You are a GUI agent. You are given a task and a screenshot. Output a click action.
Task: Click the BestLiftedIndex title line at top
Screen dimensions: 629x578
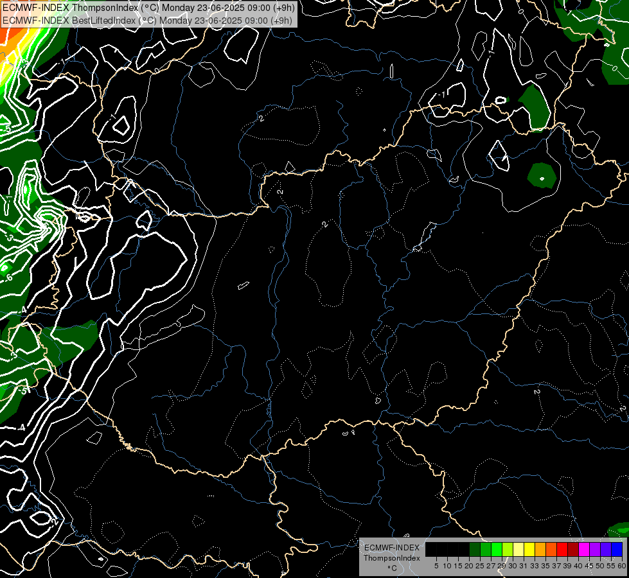[x=147, y=20]
